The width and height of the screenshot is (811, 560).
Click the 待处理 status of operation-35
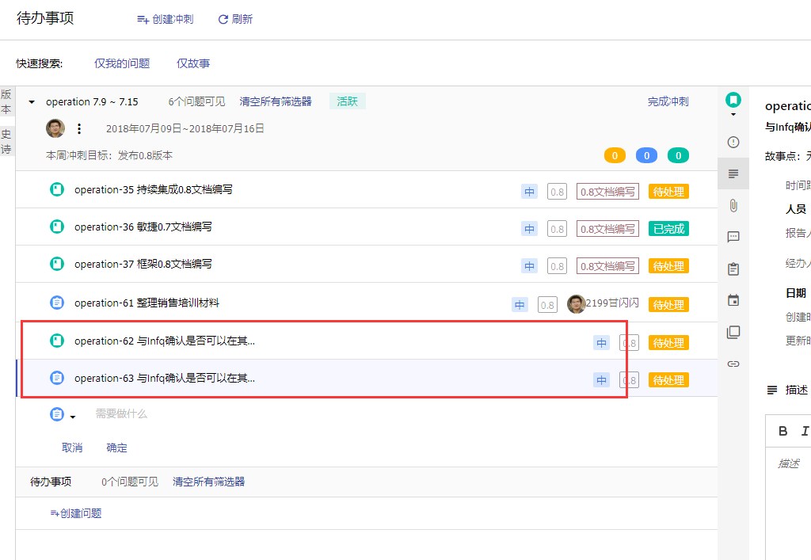click(x=668, y=192)
